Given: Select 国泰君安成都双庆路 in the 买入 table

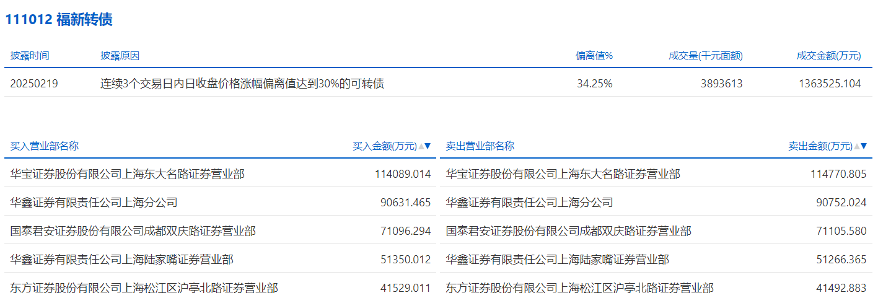Looking at the screenshot, I should pyautogui.click(x=133, y=231).
